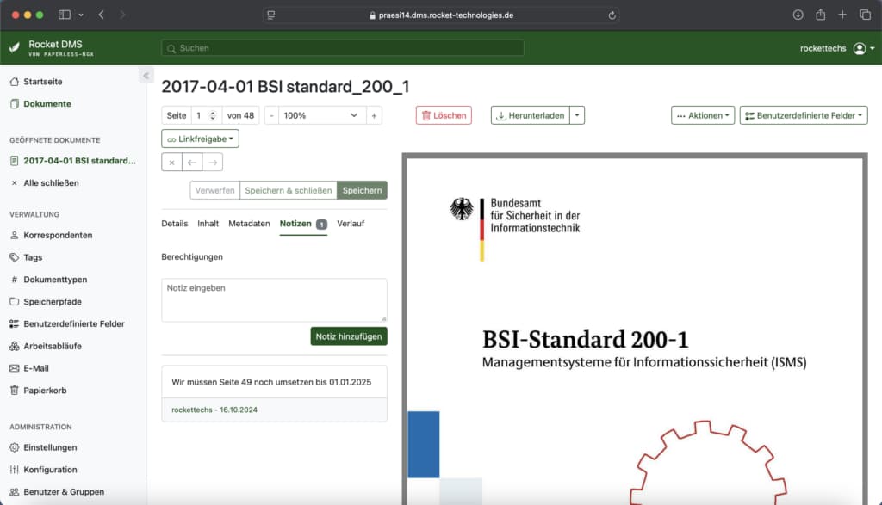Click the page number stepper arrows
The height and width of the screenshot is (505, 882).
213,116
